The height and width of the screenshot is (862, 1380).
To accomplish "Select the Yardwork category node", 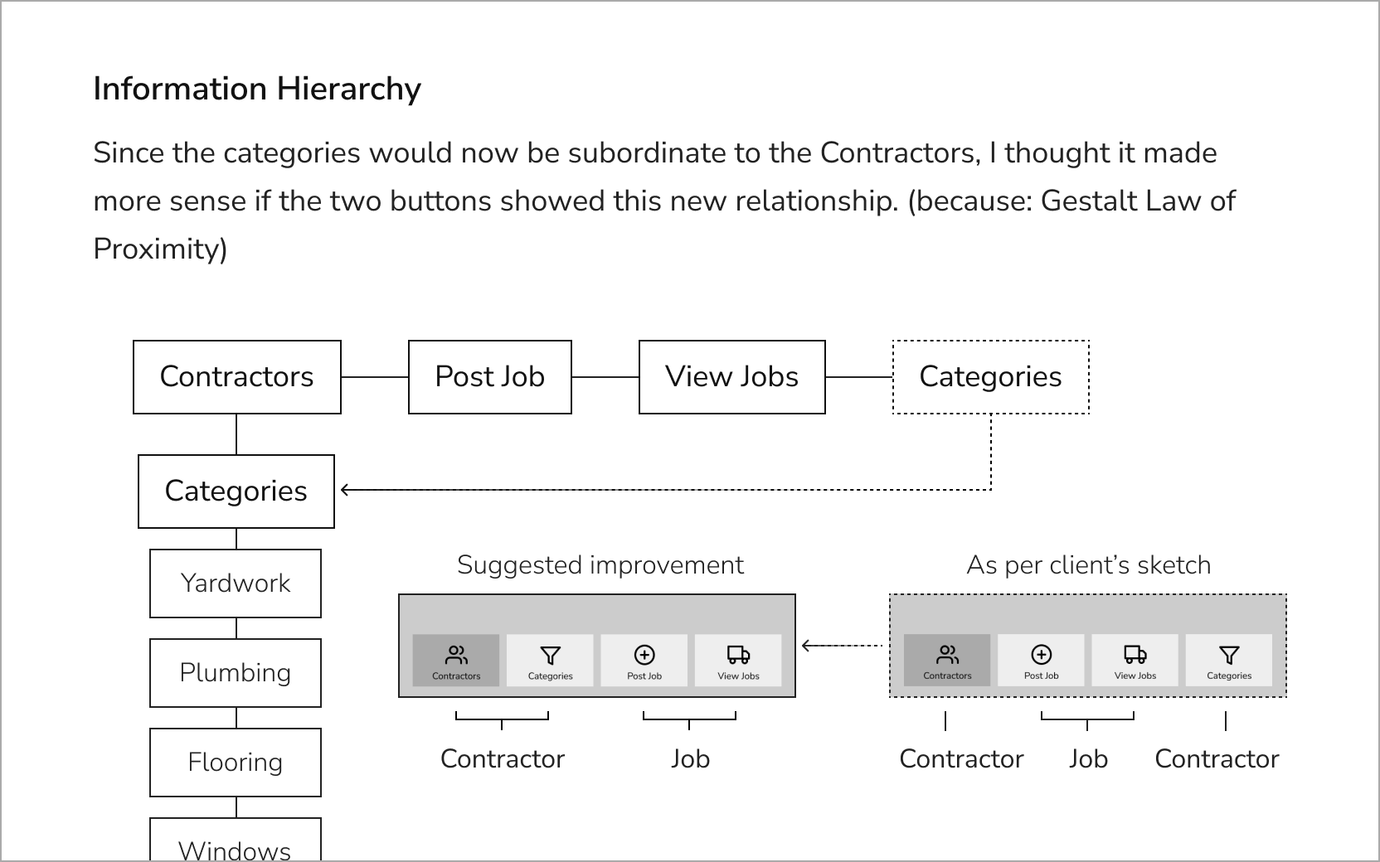I will 236,584.
